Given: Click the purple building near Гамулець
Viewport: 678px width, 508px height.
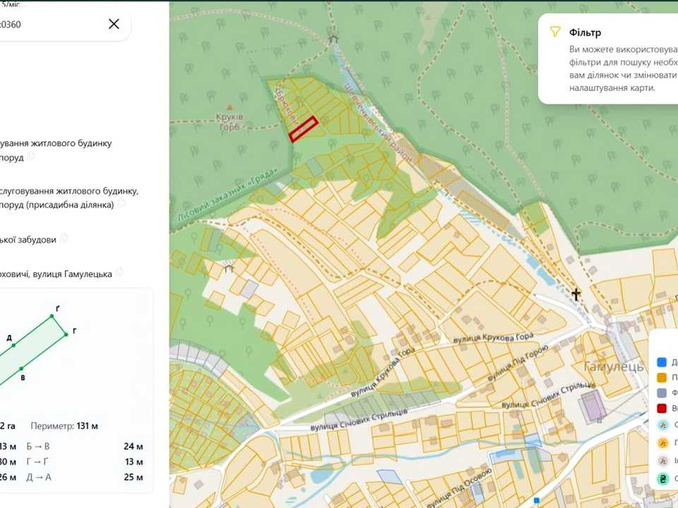Looking at the screenshot, I should coord(593,406).
